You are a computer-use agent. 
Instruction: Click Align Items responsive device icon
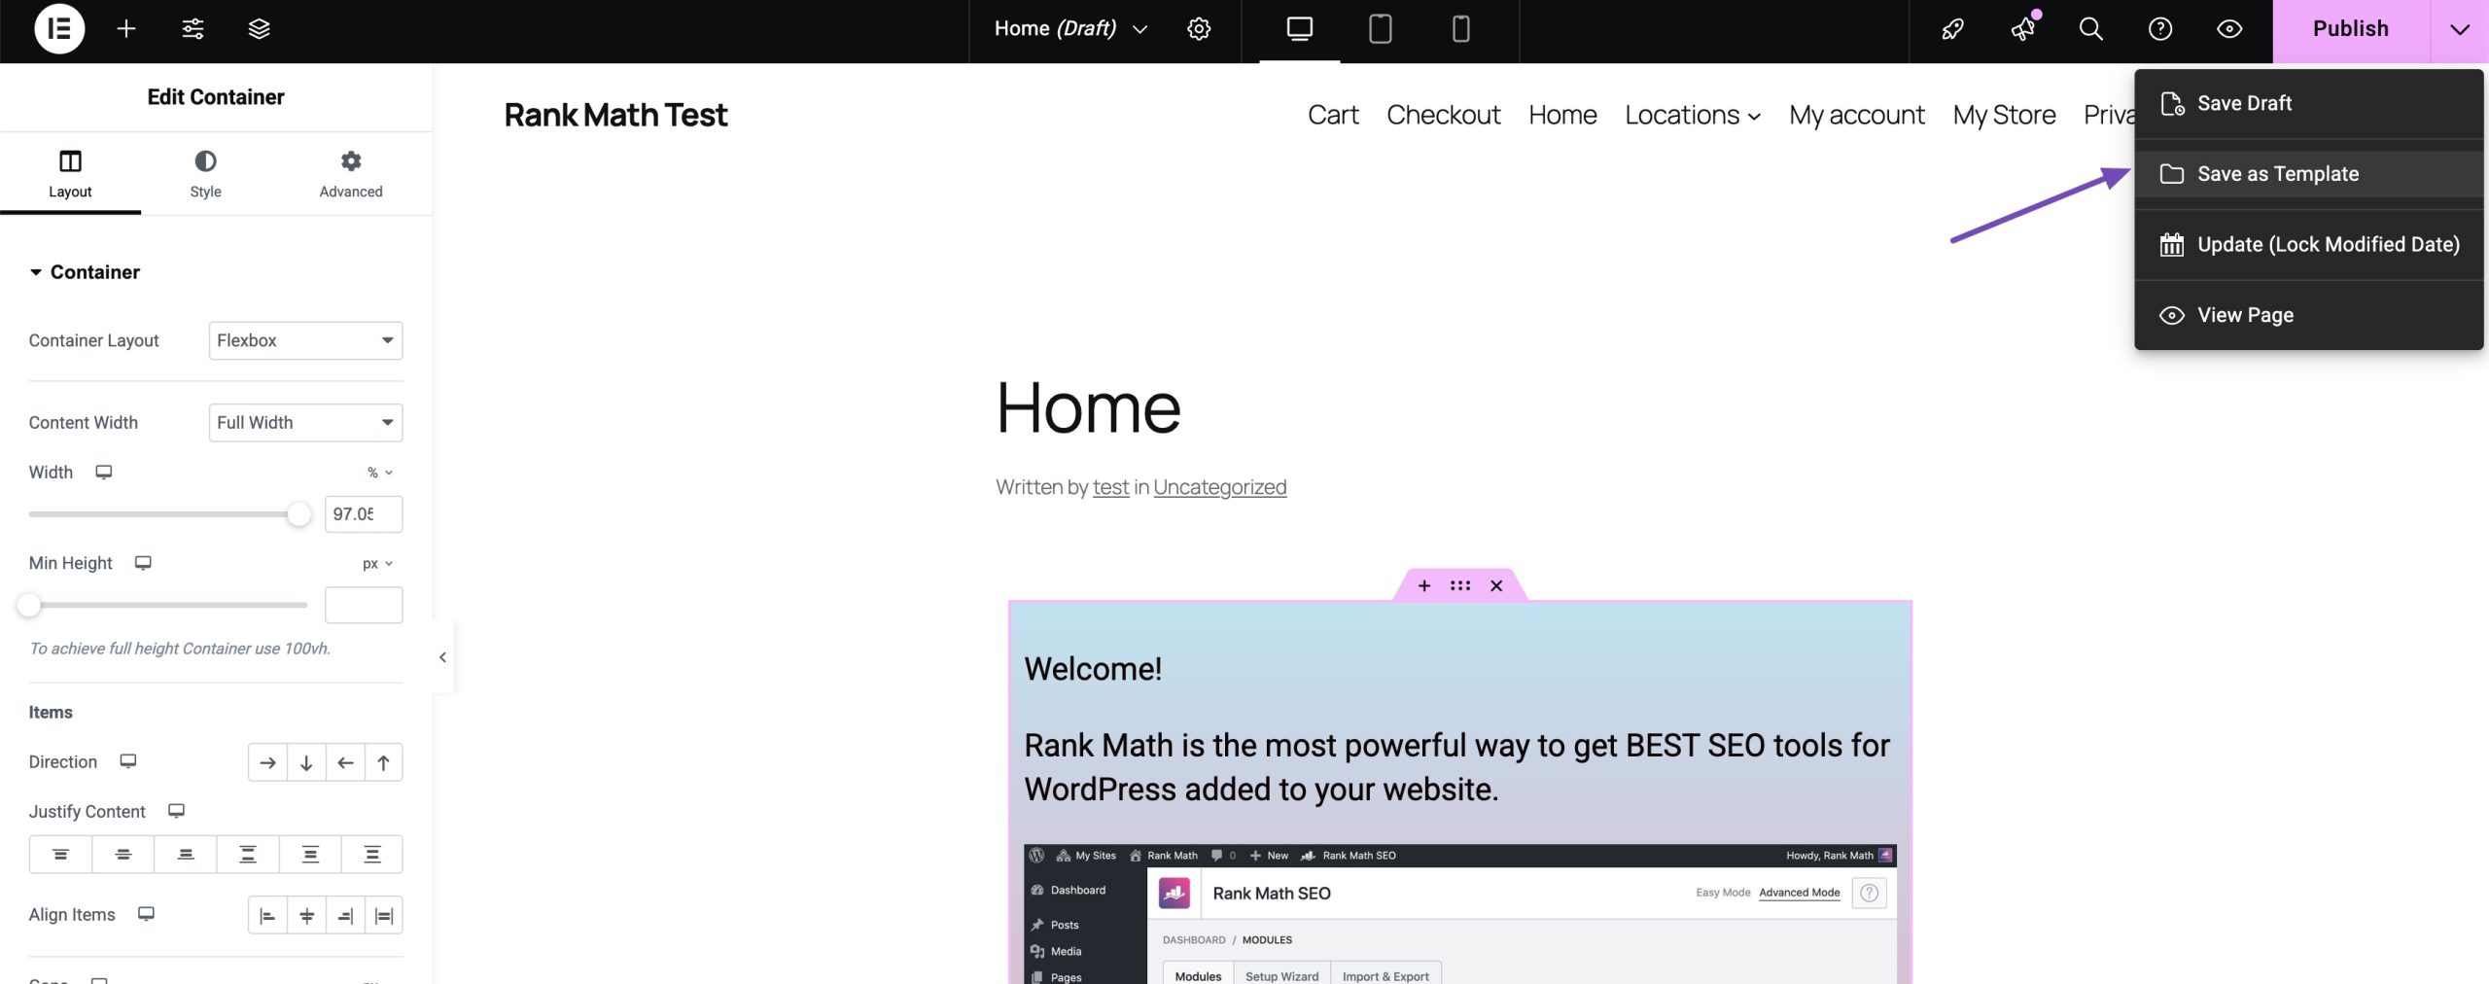(146, 914)
